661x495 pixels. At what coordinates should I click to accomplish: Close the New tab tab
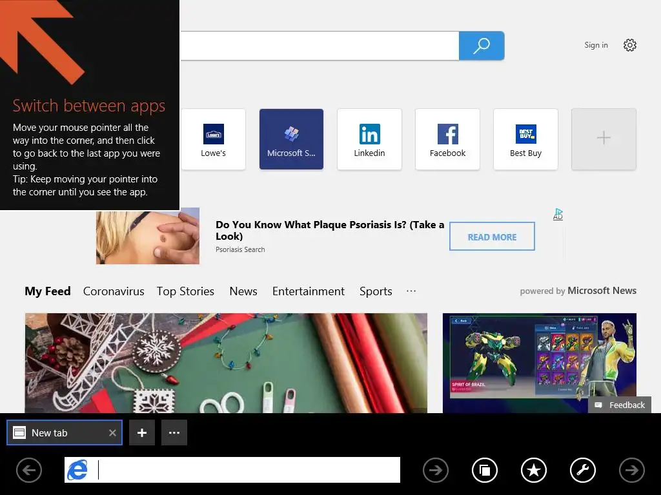tap(112, 432)
